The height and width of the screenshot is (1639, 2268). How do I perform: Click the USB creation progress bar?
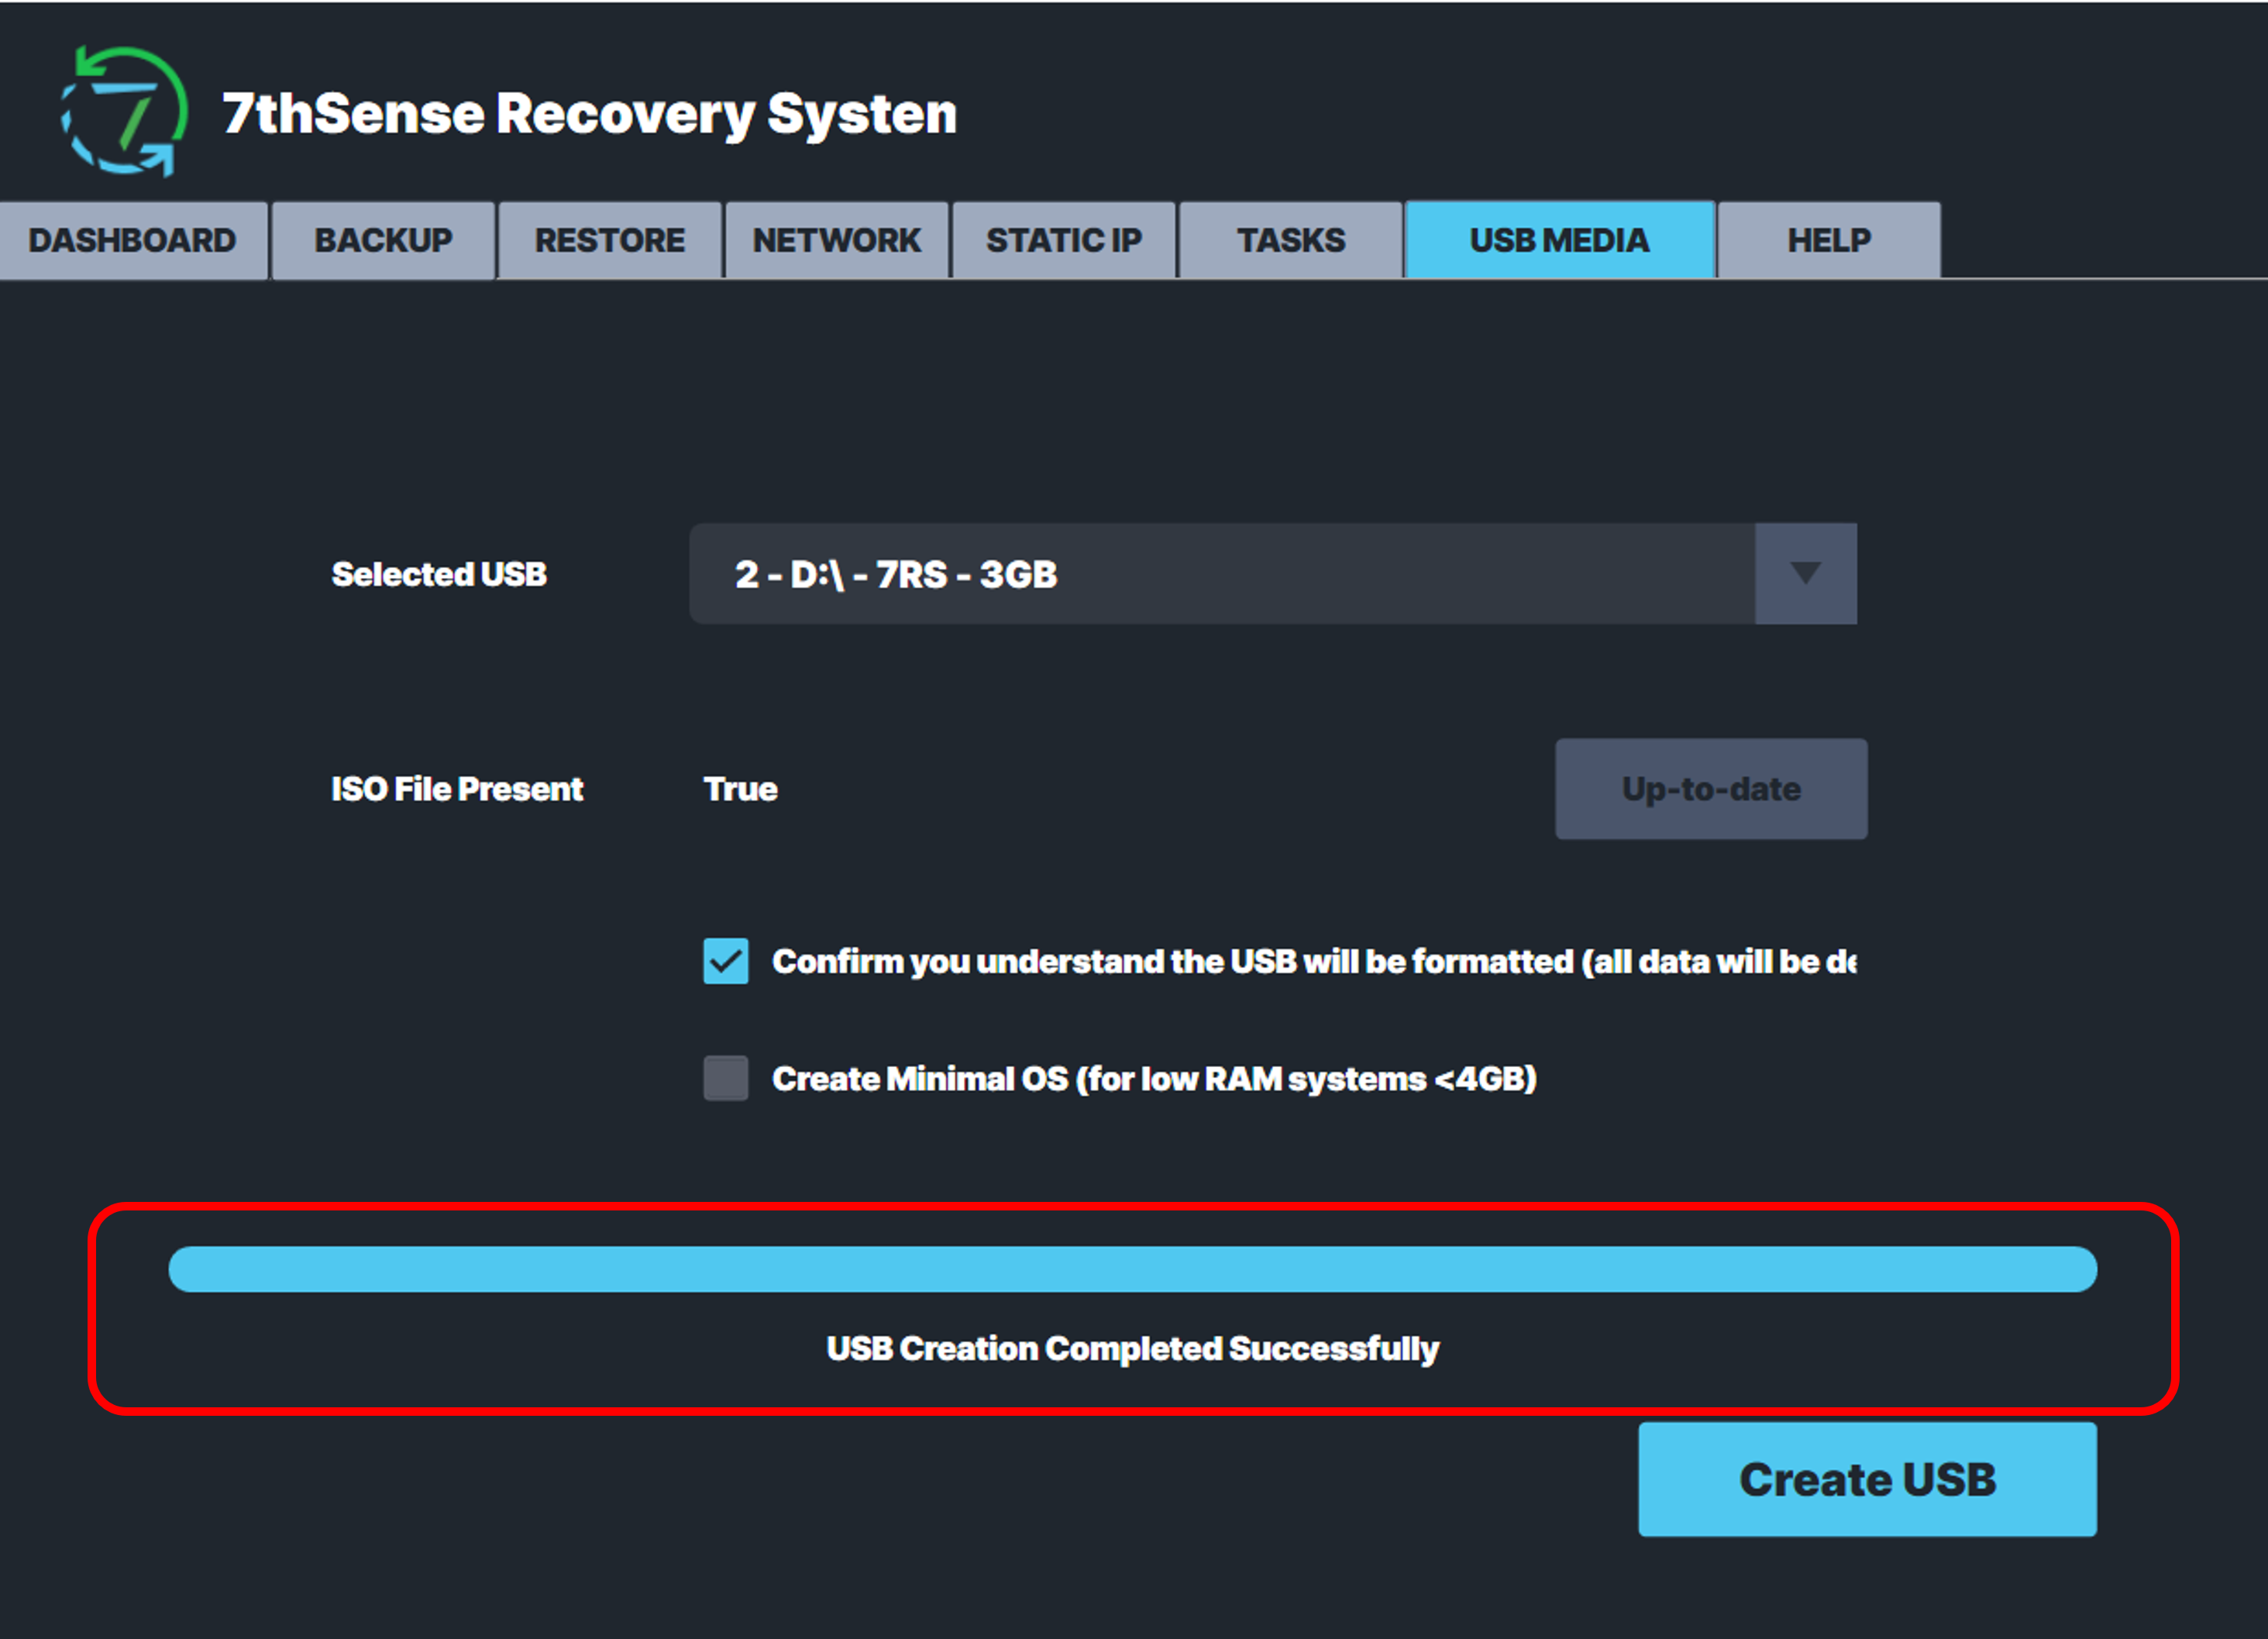click(1133, 1269)
